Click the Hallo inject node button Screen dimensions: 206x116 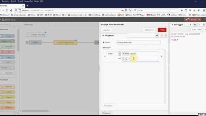click(x=27, y=43)
